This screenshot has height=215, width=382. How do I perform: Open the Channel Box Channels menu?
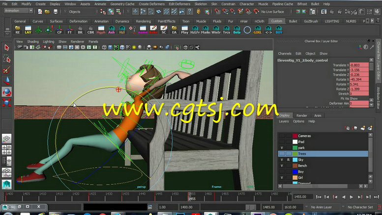pos(285,54)
